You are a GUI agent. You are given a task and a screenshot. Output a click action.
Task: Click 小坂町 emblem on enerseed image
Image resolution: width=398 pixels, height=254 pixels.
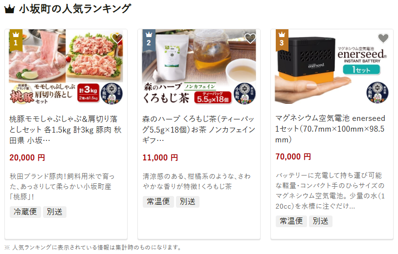pyautogui.click(x=377, y=92)
